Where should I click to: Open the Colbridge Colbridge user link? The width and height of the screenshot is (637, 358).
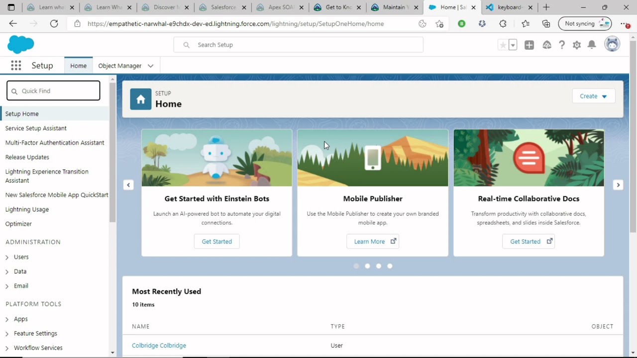click(x=159, y=346)
